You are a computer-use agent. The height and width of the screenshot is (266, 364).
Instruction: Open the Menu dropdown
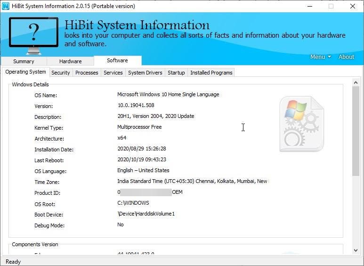[x=320, y=57]
